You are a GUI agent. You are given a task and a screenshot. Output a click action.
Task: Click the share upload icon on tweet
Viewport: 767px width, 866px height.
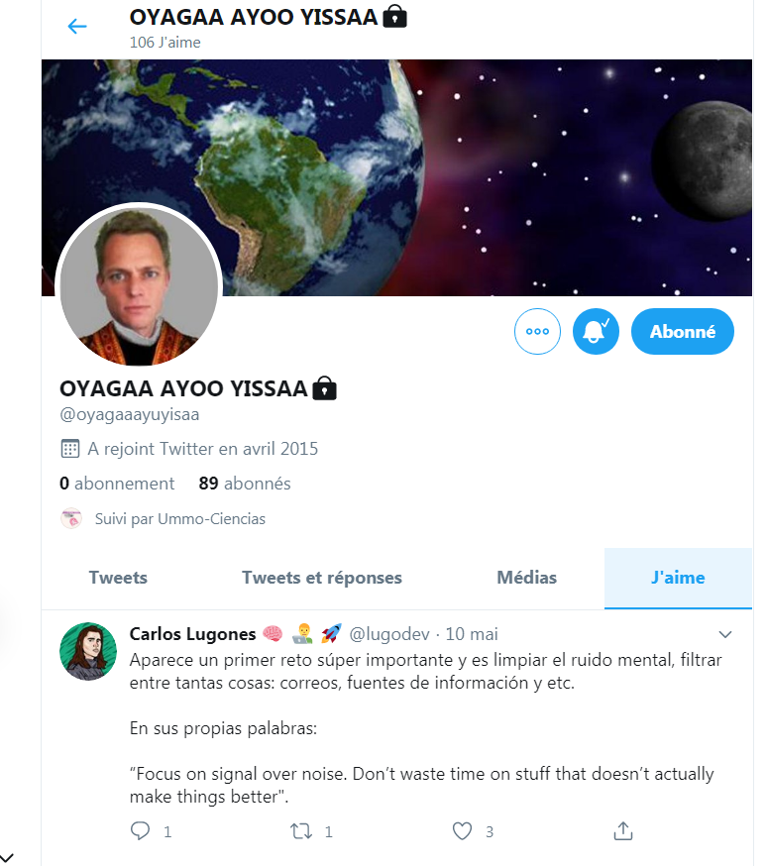coord(623,830)
